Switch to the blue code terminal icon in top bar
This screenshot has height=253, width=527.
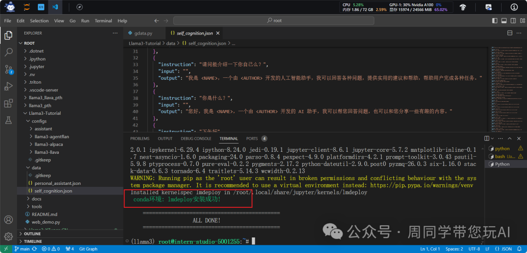click(41, 7)
